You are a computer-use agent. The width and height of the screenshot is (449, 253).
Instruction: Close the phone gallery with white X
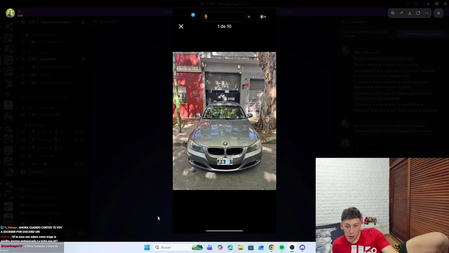[x=181, y=26]
